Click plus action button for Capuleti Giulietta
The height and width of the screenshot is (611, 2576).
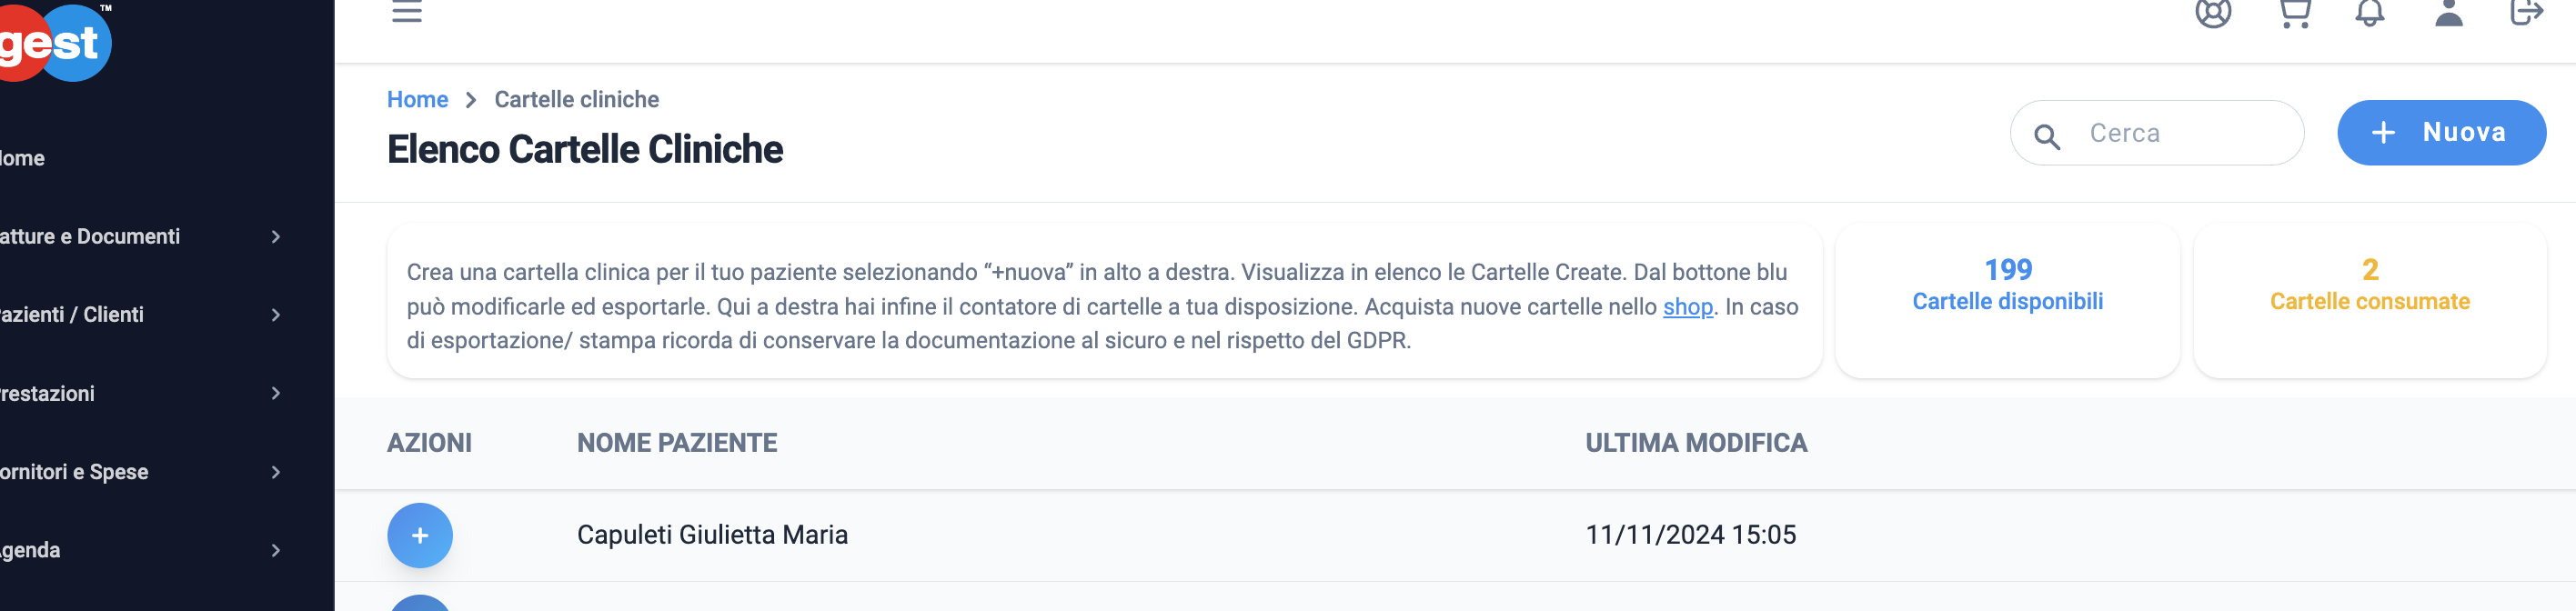coord(420,535)
